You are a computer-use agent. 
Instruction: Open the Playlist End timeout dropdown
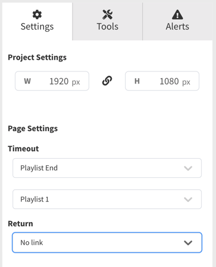pyautogui.click(x=107, y=168)
